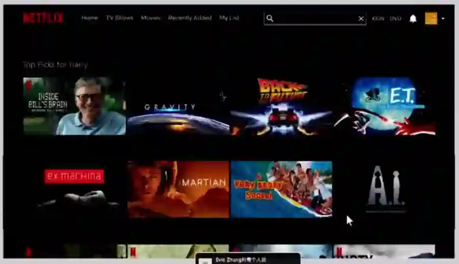The height and width of the screenshot is (264, 459).
Task: Click the orange profile avatar
Action: [x=431, y=18]
